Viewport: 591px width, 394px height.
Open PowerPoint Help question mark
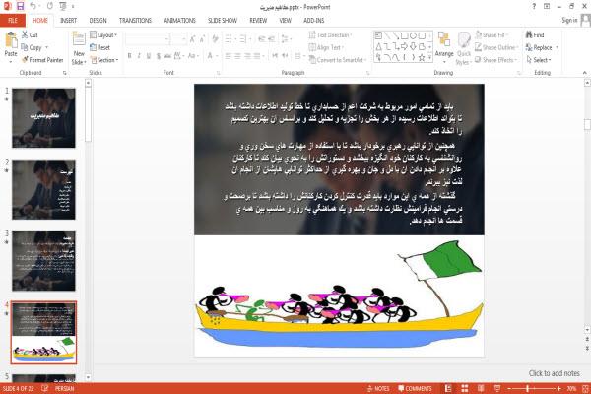(x=534, y=6)
